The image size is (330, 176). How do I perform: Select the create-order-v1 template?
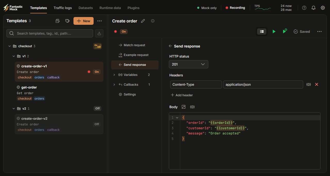coord(59,72)
